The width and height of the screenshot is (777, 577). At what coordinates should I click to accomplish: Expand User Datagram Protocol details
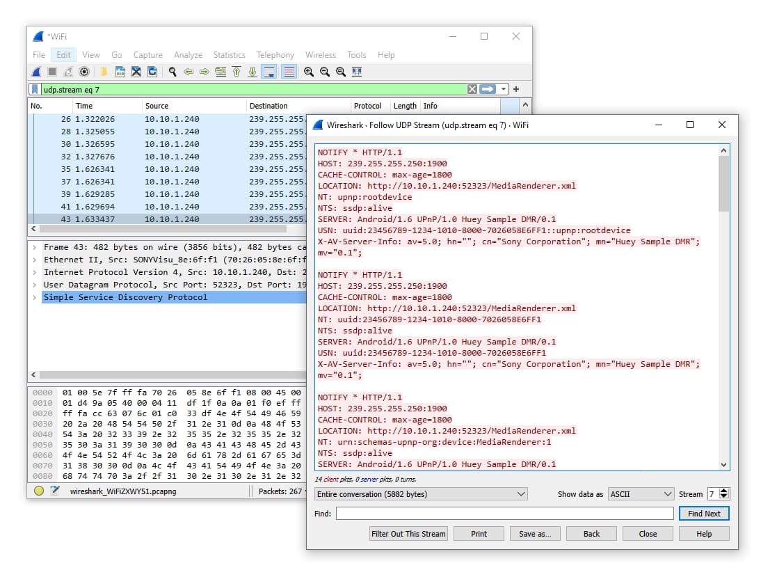click(x=34, y=285)
